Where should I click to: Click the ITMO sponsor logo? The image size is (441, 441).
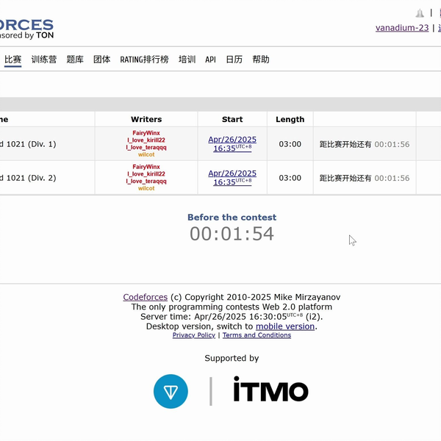270,390
